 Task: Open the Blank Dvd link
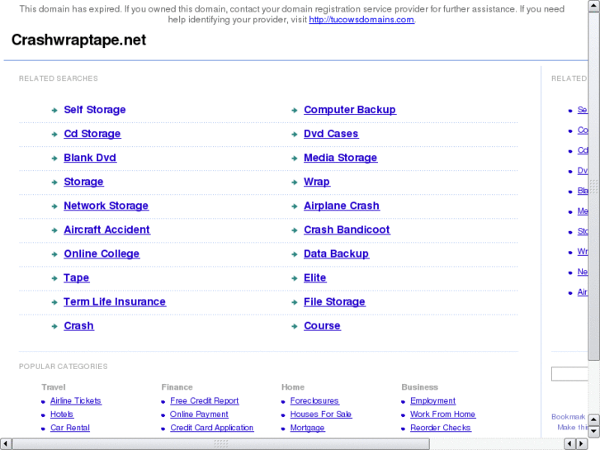pos(90,158)
